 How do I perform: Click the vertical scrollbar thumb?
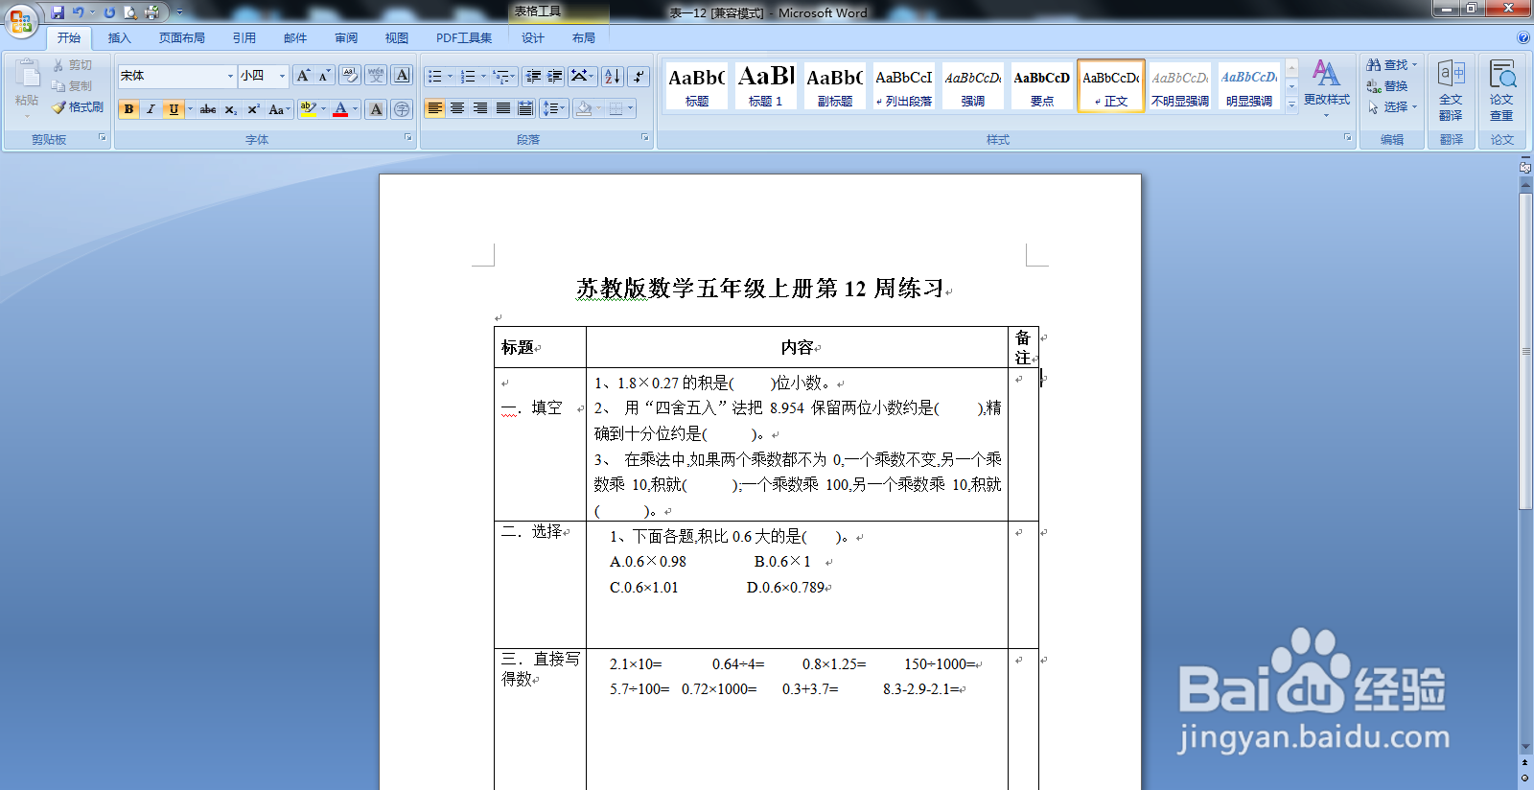coord(1525,351)
